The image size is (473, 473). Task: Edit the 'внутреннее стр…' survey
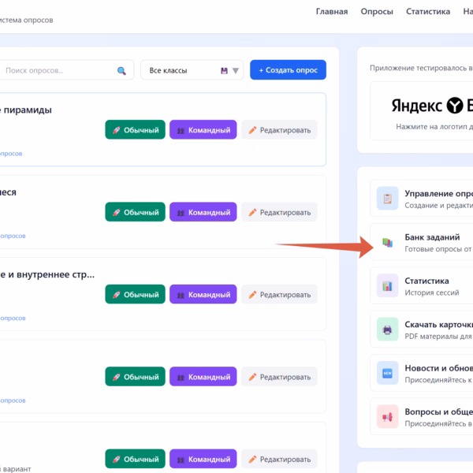coord(279,294)
